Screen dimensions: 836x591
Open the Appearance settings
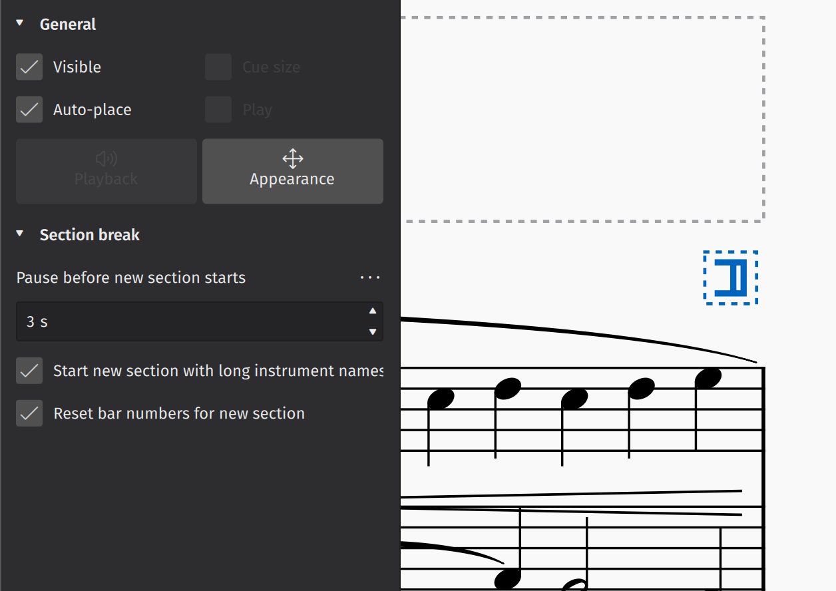tap(292, 171)
